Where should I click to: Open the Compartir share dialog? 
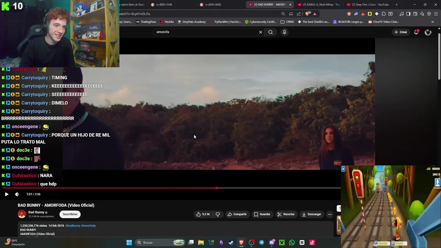pyautogui.click(x=237, y=214)
